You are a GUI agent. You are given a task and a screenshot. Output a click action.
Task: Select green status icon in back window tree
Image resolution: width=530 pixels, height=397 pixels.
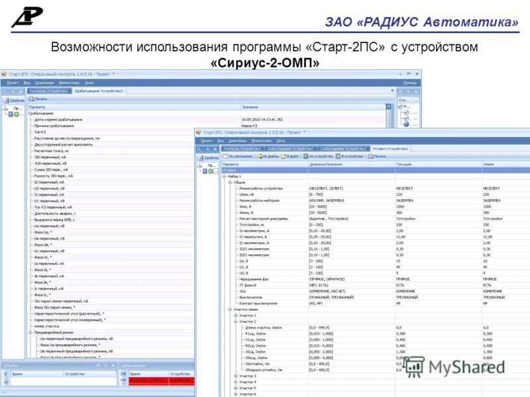pos(16,114)
